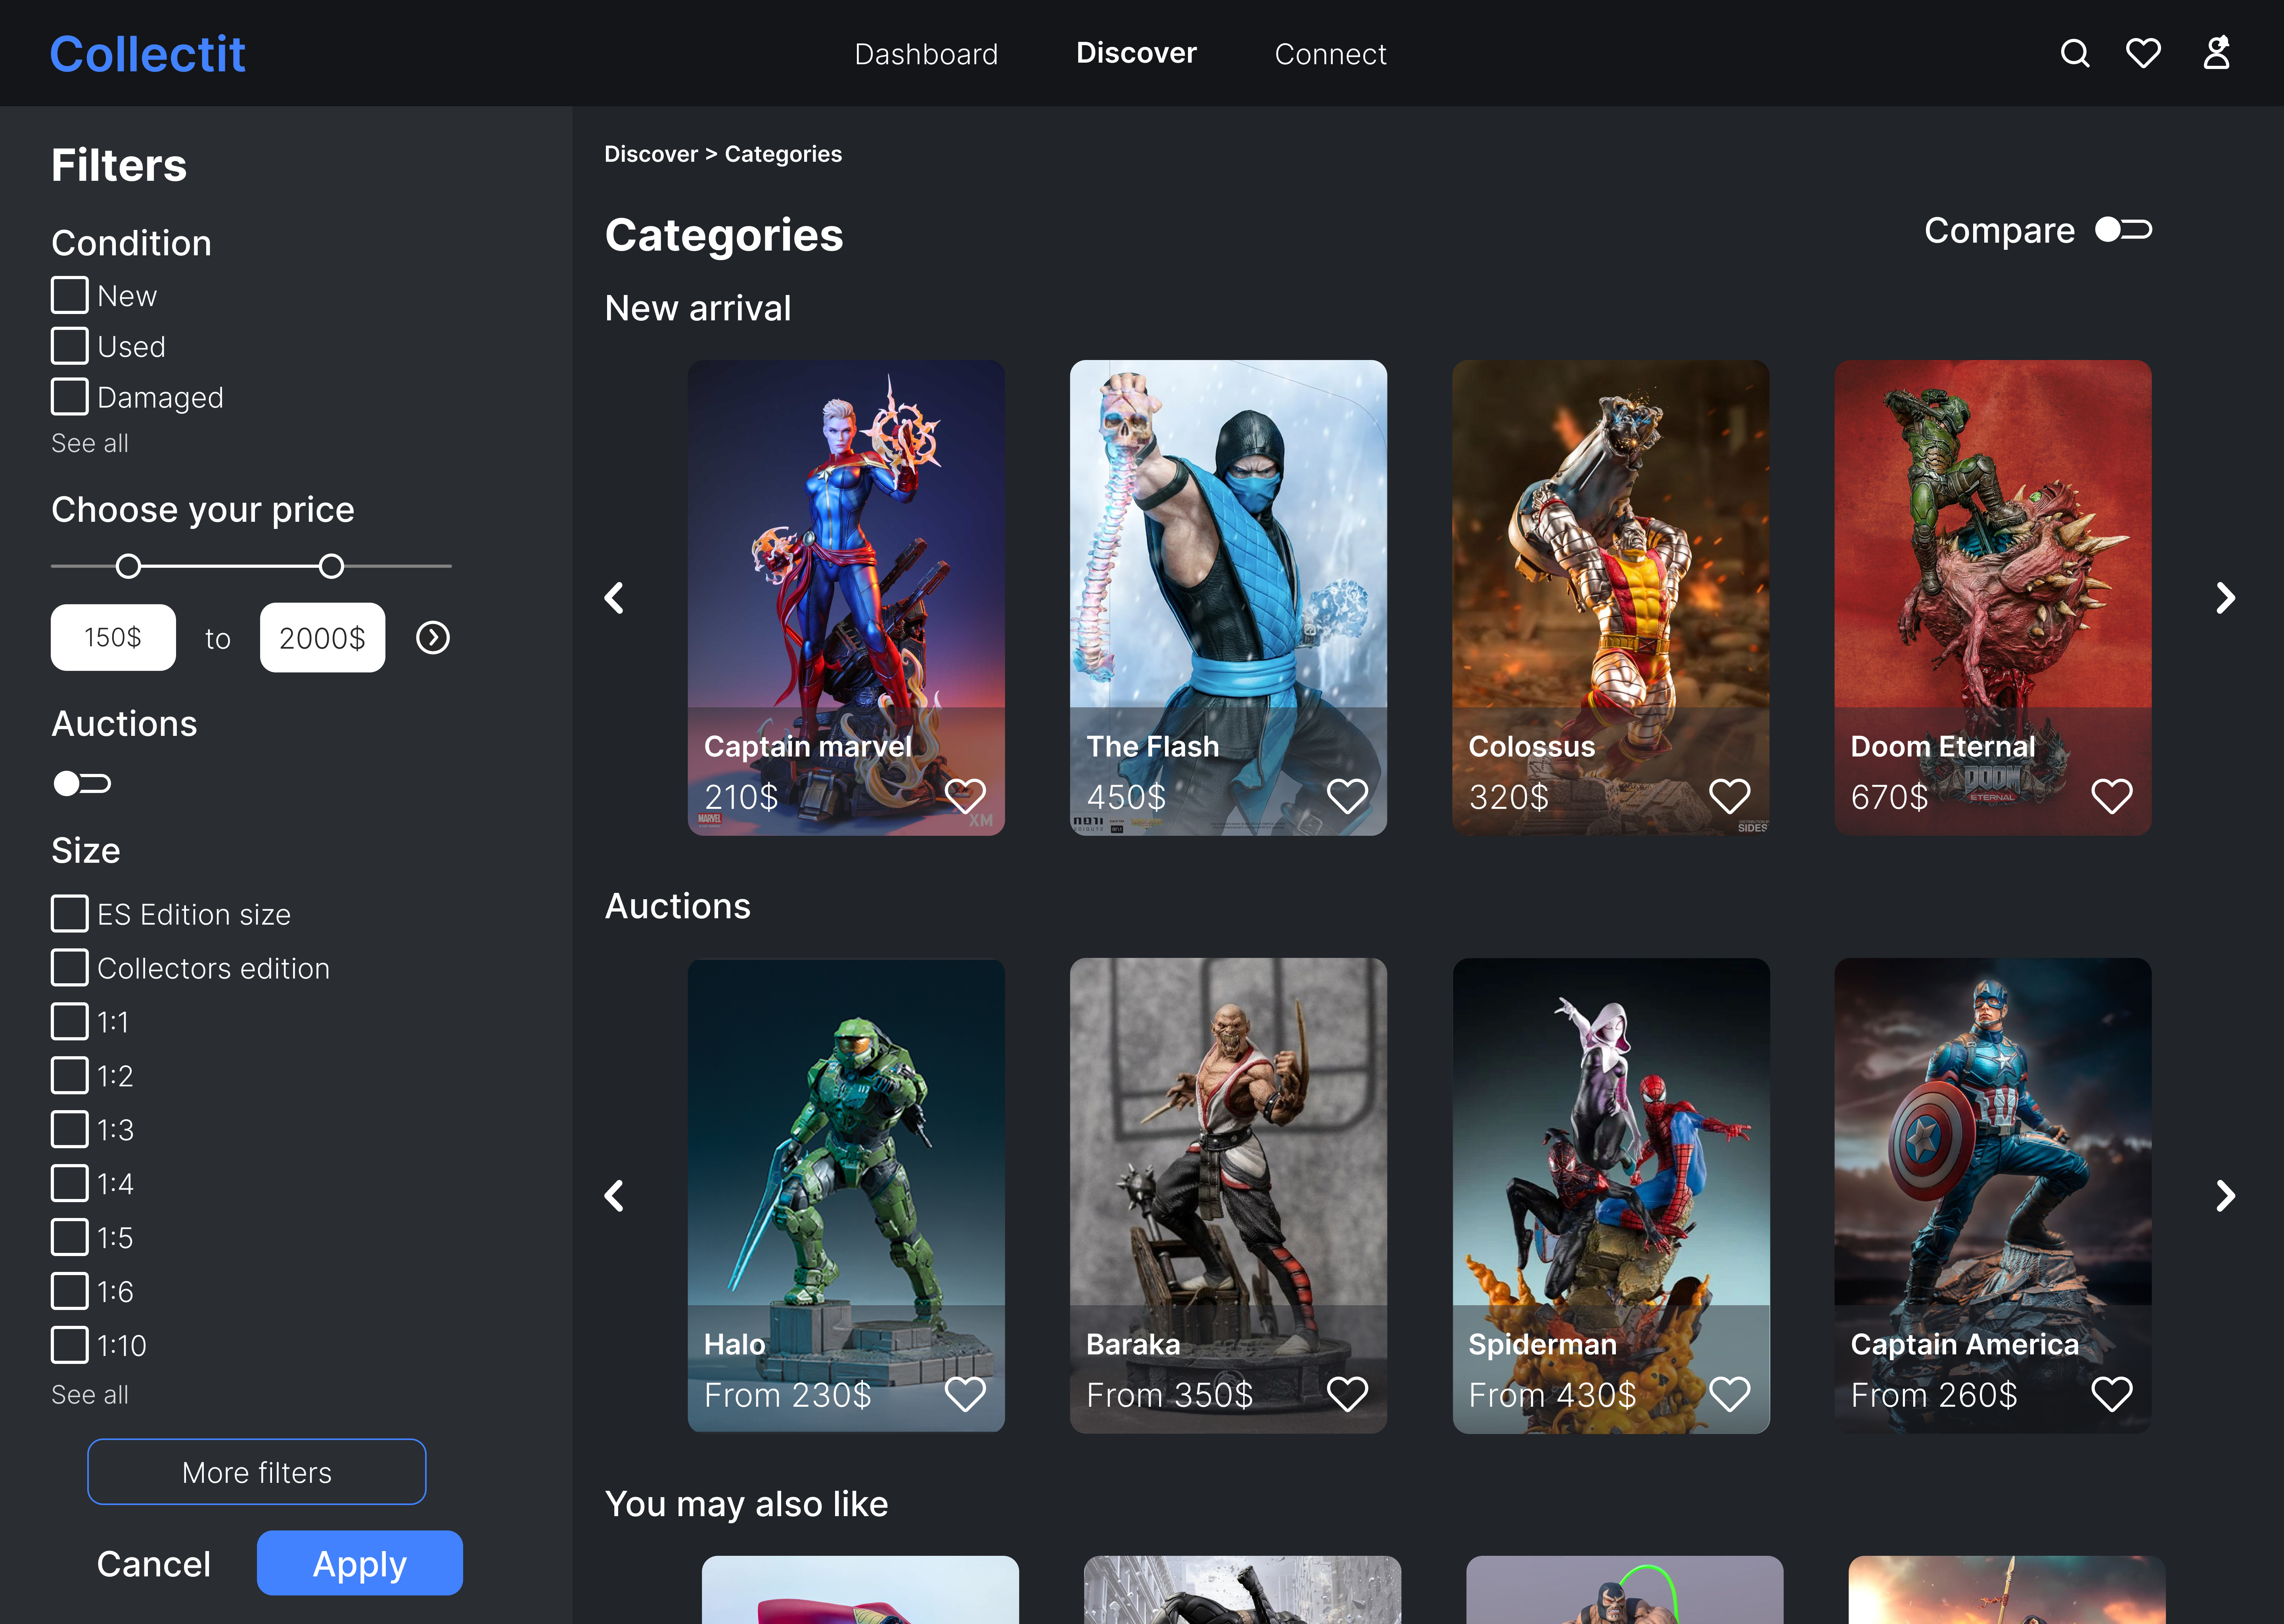Click the minimum price slider handle
2284x1624 pixels.
[x=128, y=566]
